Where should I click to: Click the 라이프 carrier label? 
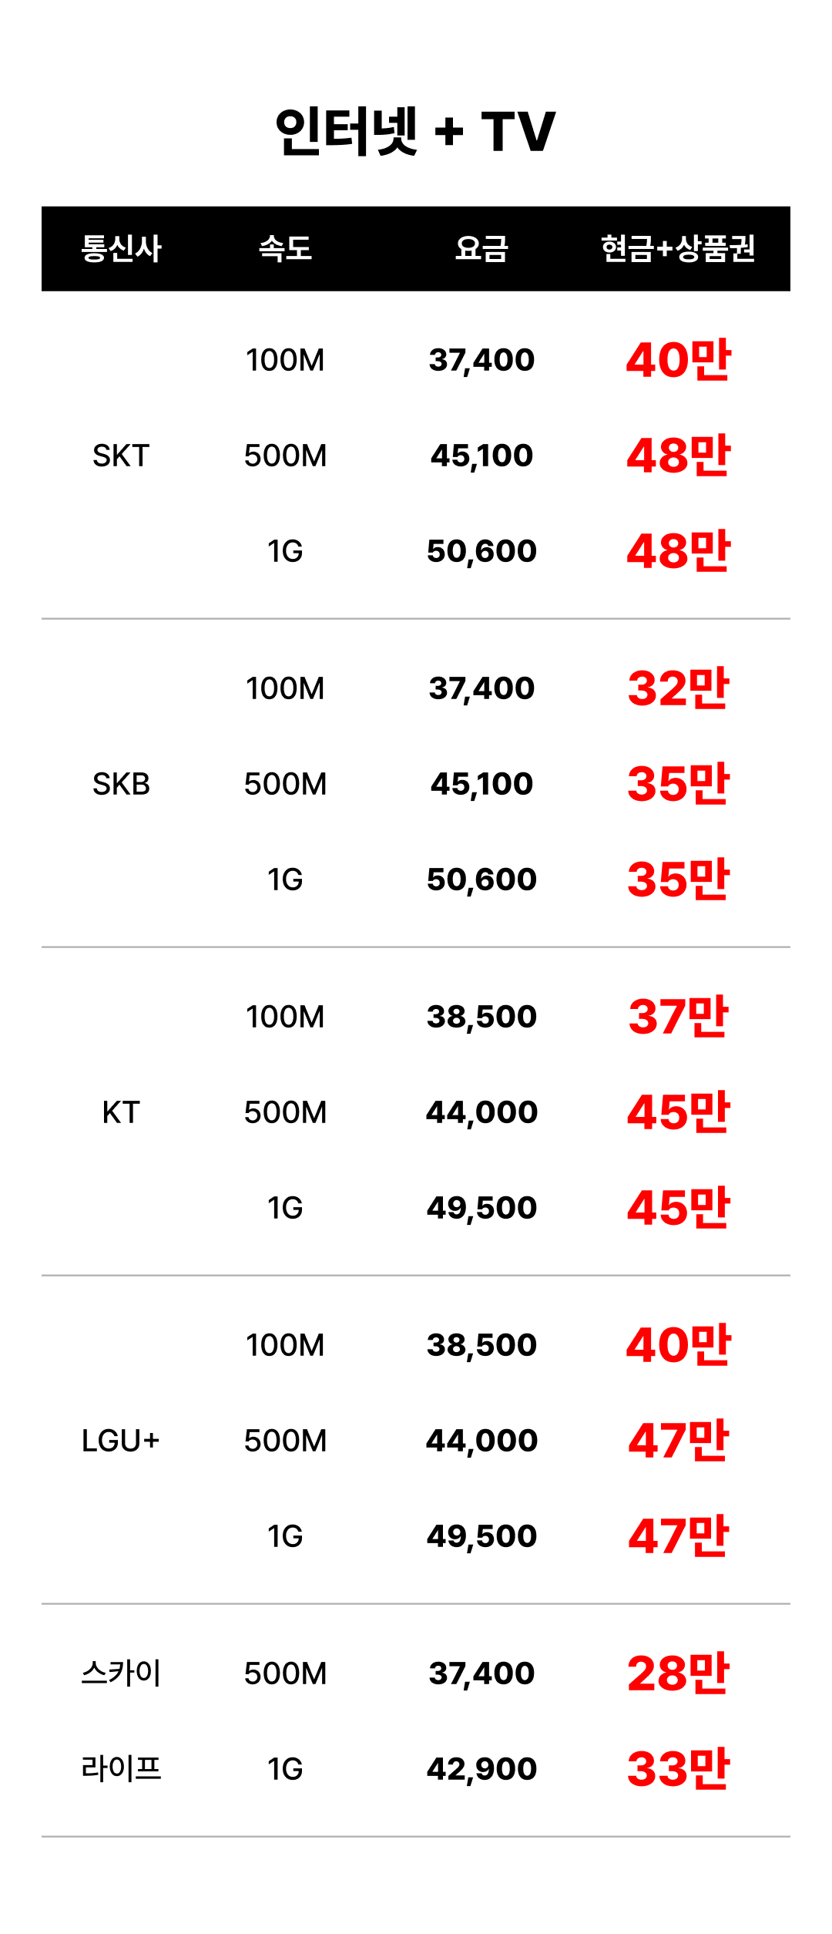[121, 1768]
